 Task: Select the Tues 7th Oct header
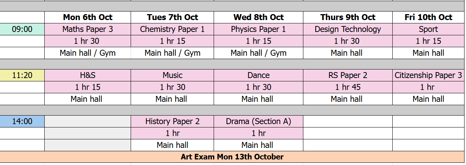(x=172, y=17)
